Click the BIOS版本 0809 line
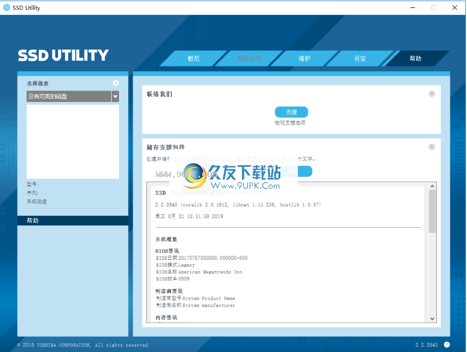This screenshot has width=467, height=352. pyautogui.click(x=173, y=279)
